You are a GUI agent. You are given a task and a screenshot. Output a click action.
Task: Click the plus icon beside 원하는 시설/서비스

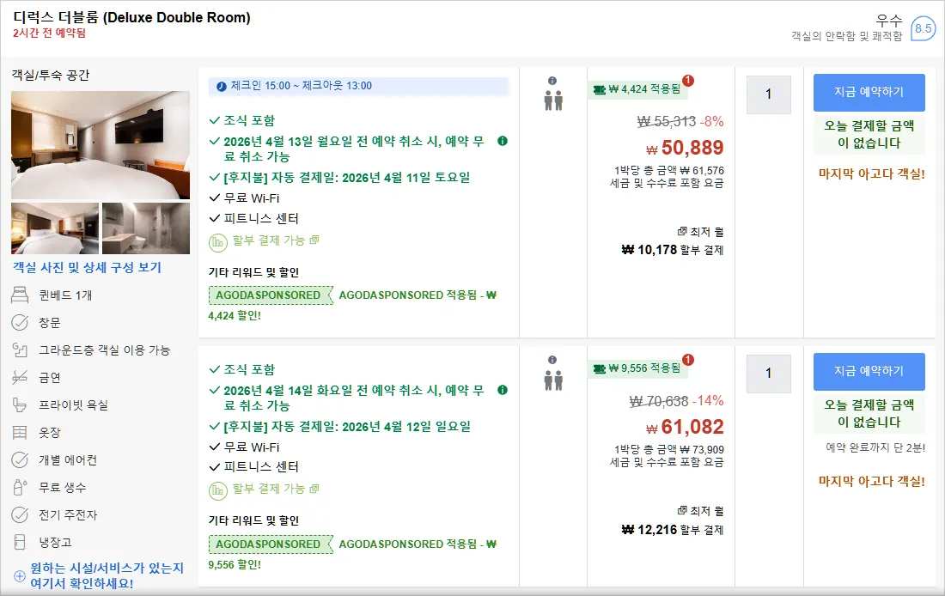pos(20,576)
